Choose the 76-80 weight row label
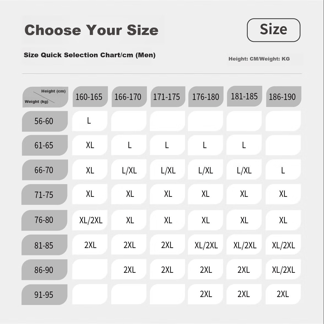Image resolution: width=324 pixels, height=324 pixels. (44, 220)
